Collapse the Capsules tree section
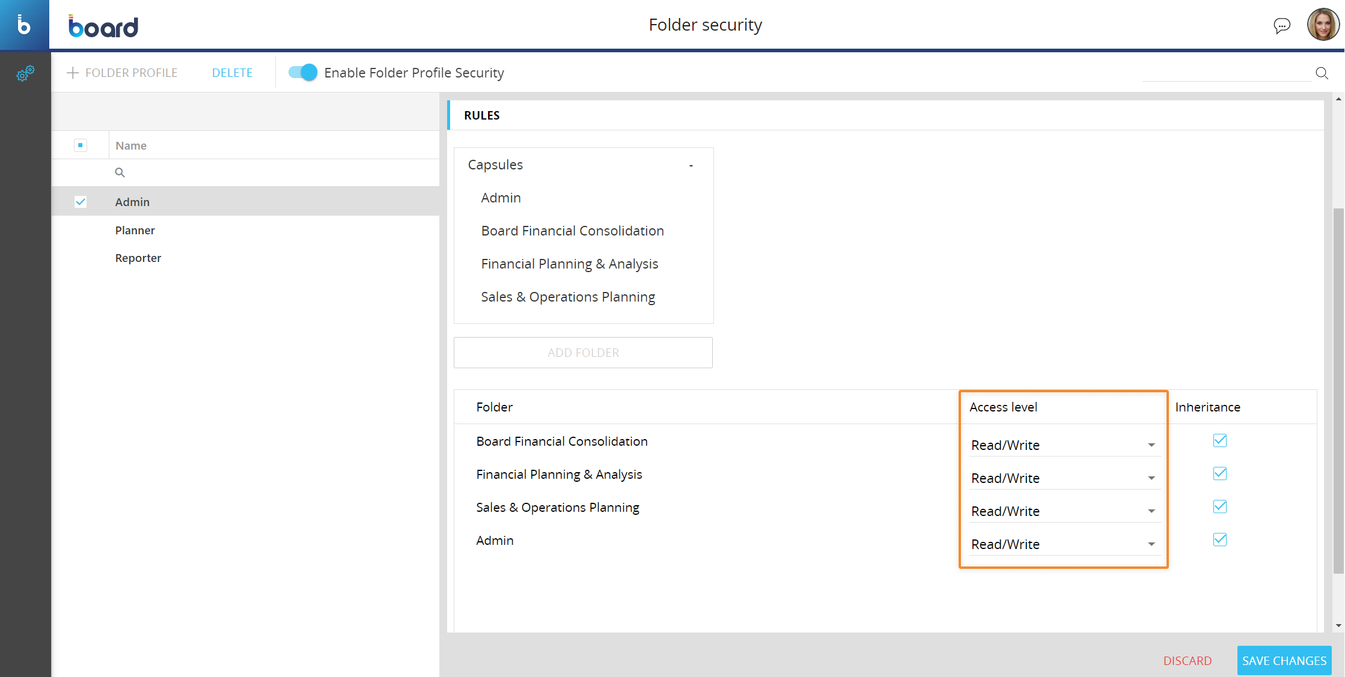1345x677 pixels. coord(691,165)
